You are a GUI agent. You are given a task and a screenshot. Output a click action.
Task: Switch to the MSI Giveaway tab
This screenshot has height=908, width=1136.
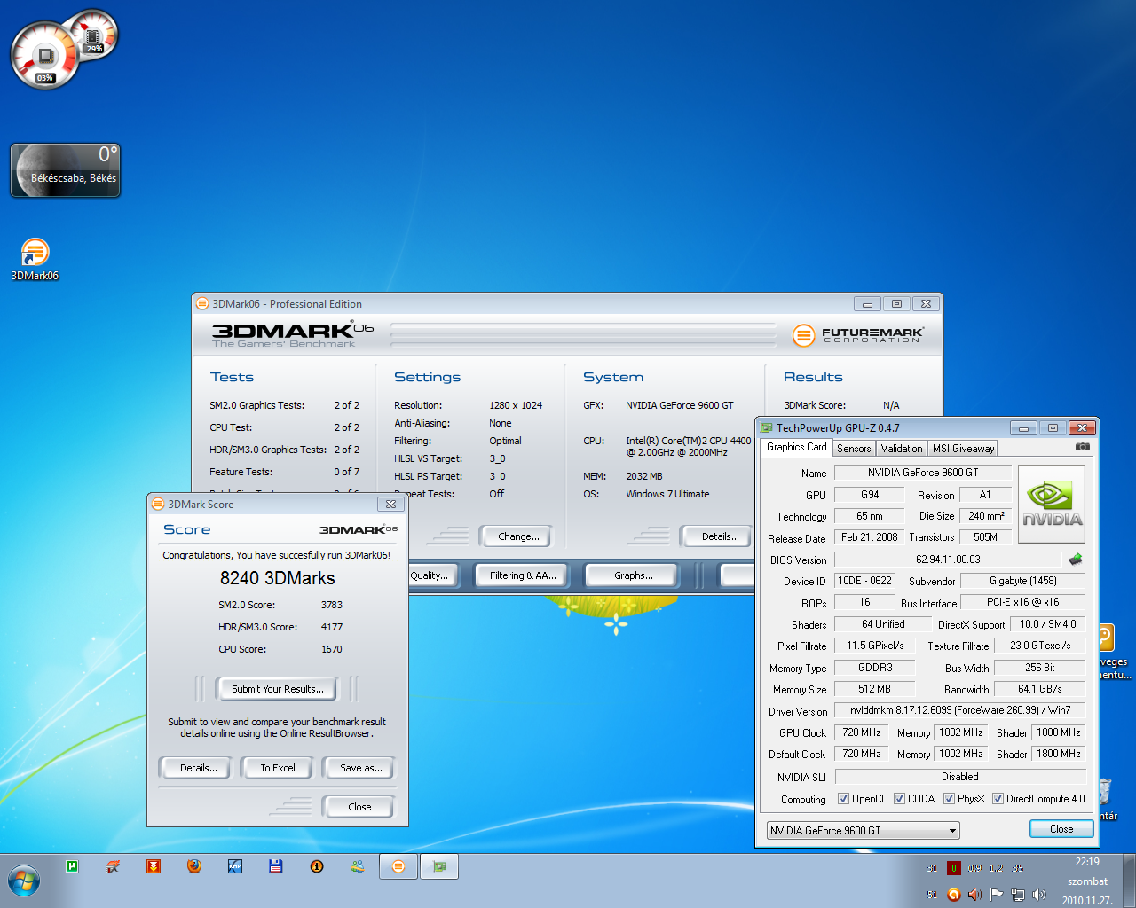pyautogui.click(x=963, y=449)
